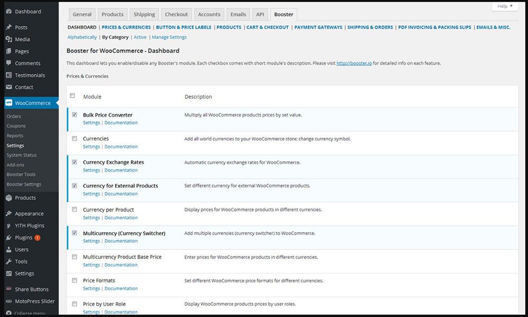Uncheck Currency for External Products checkbox
The image size is (528, 317).
74,186
